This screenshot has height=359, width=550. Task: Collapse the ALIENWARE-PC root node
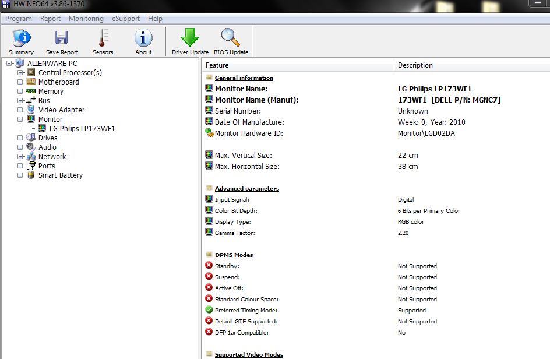coord(9,64)
